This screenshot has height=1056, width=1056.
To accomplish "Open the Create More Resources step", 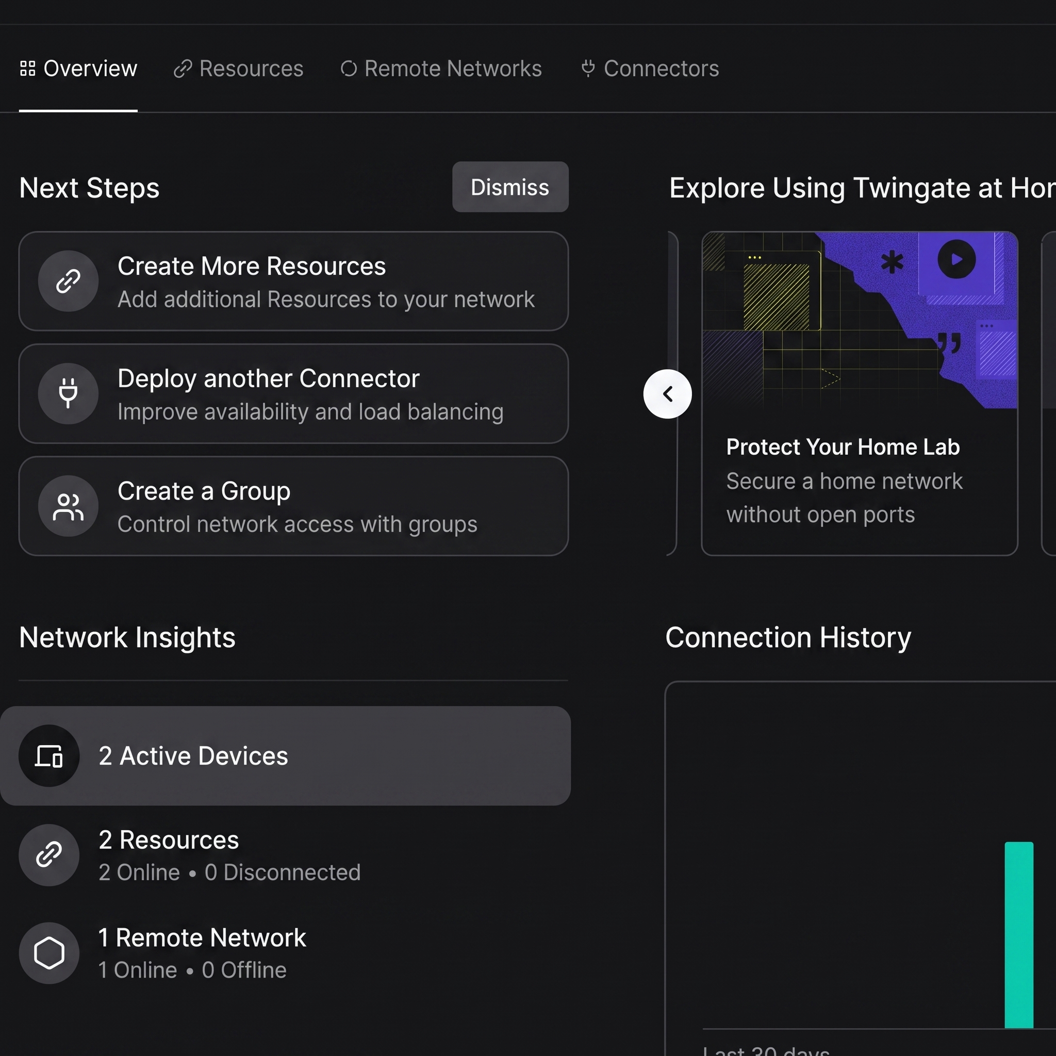I will [x=293, y=281].
